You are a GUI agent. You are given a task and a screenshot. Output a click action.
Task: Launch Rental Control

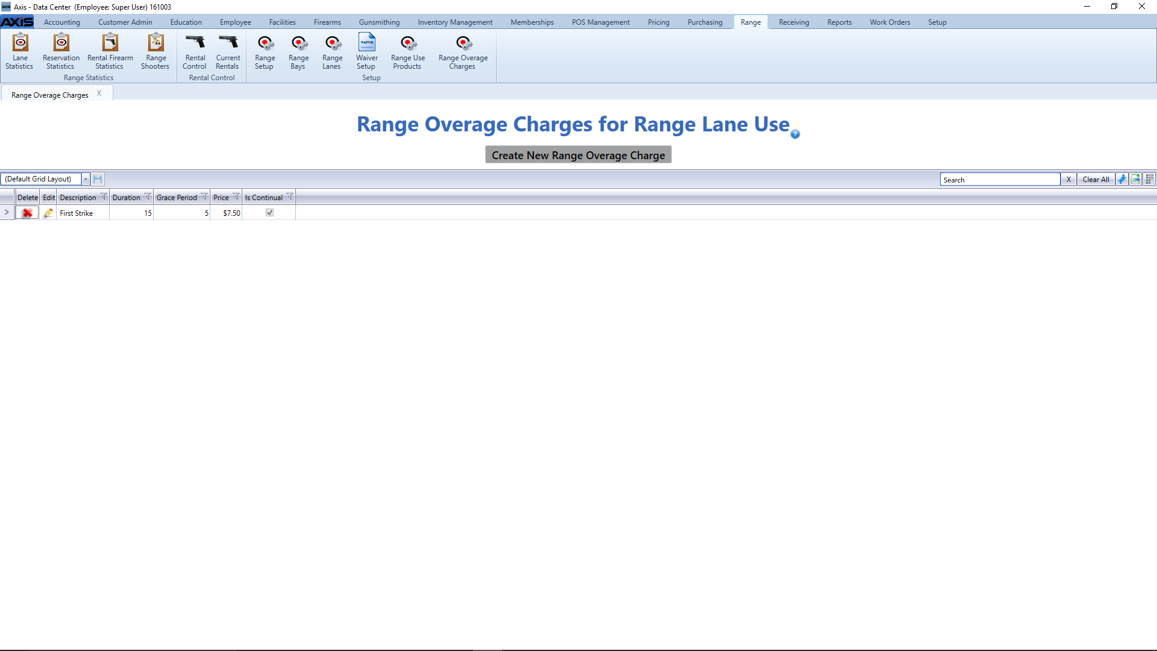(195, 52)
